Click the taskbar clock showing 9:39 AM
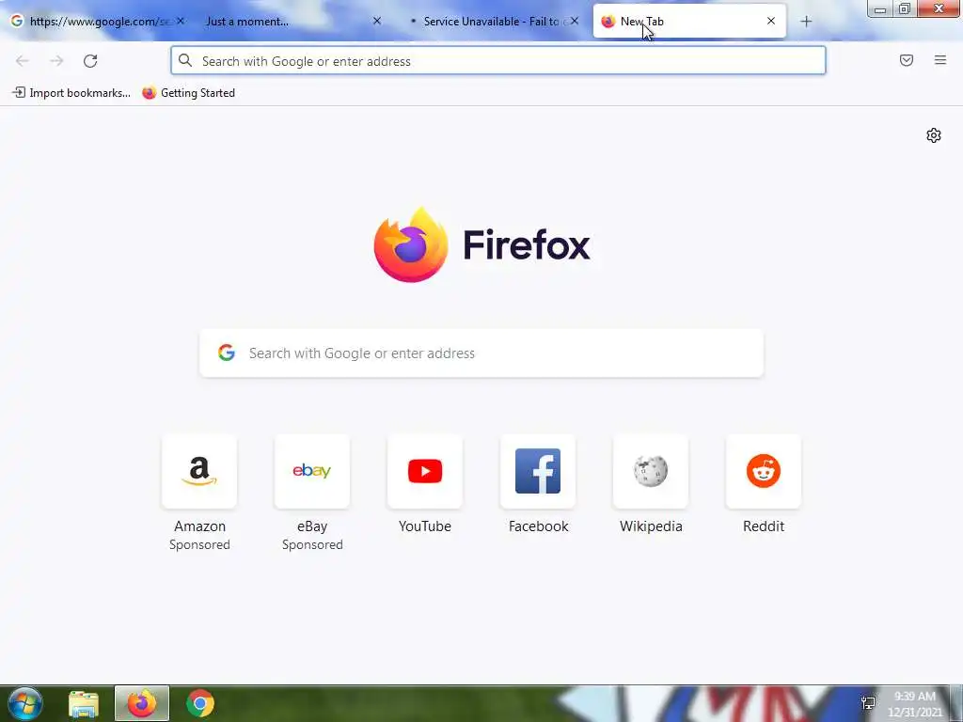Image resolution: width=963 pixels, height=722 pixels. (x=914, y=704)
